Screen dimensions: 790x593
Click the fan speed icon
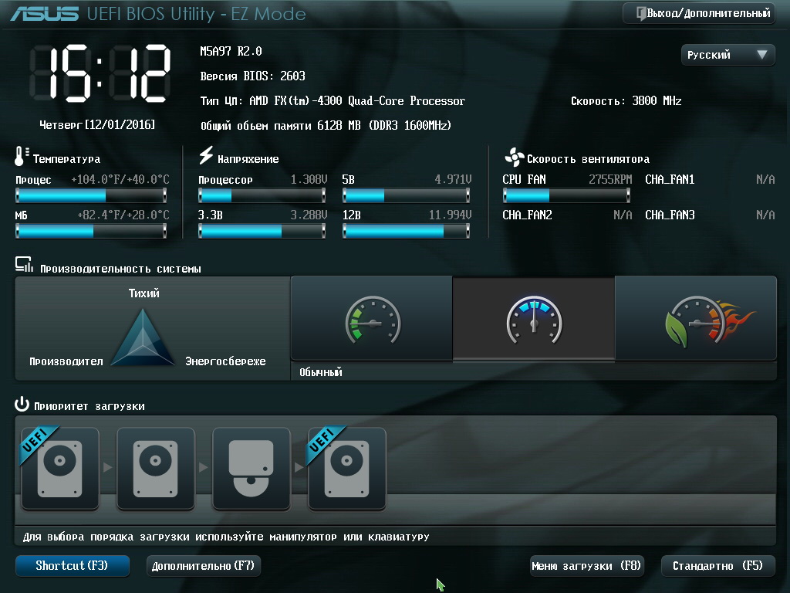coord(514,158)
